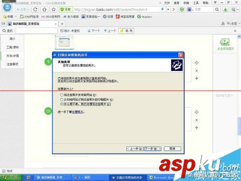Open the 文件 menu
This screenshot has height=181, width=241.
(x=167, y=3)
